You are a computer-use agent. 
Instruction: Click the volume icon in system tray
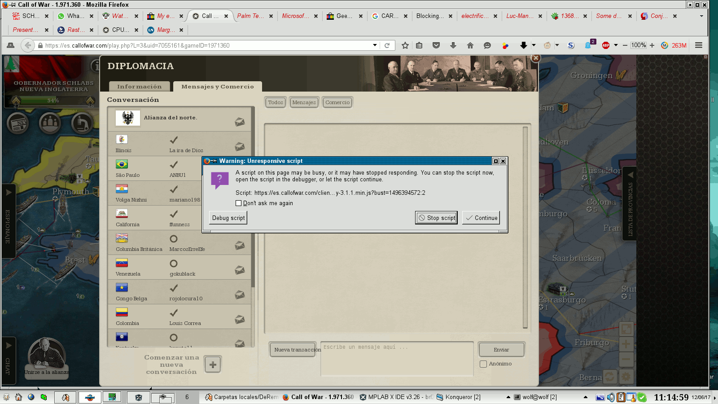click(x=611, y=397)
